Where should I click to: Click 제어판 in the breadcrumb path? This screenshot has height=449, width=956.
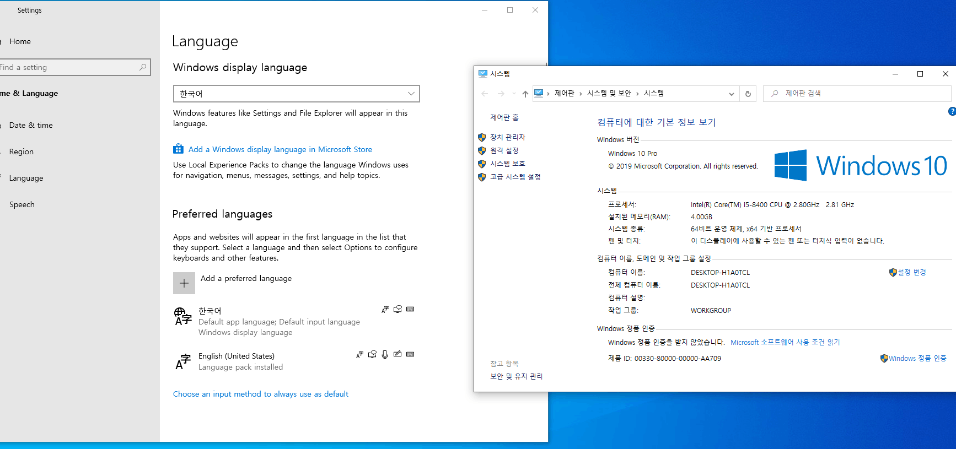coord(564,94)
